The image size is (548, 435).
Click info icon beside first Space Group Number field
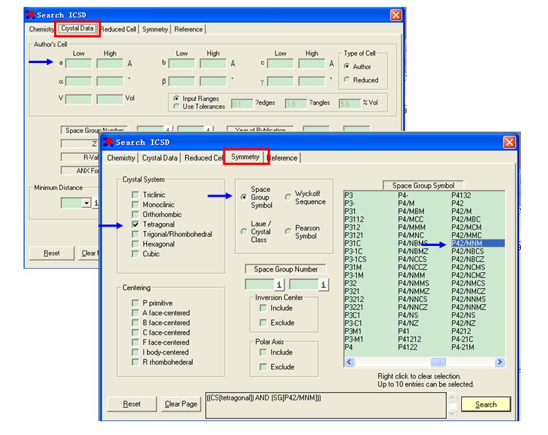click(x=279, y=285)
